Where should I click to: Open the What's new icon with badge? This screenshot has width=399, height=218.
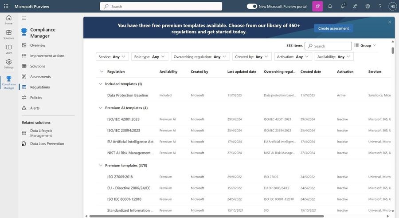pyautogui.click(x=343, y=6)
